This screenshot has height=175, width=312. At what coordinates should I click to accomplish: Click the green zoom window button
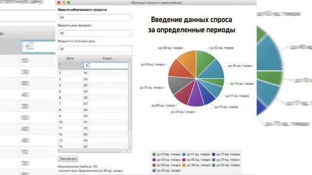pyautogui.click(x=69, y=2)
